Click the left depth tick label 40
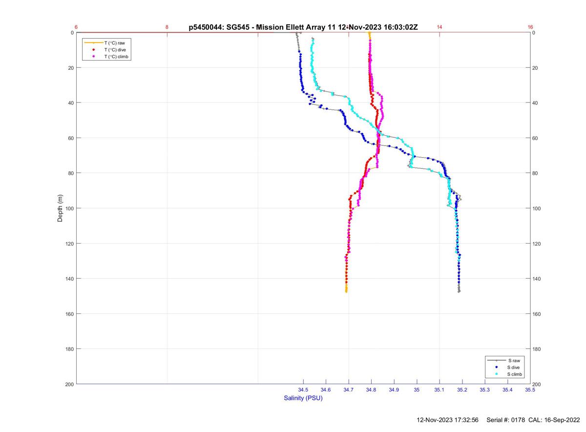586x432 pixels. coord(71,103)
